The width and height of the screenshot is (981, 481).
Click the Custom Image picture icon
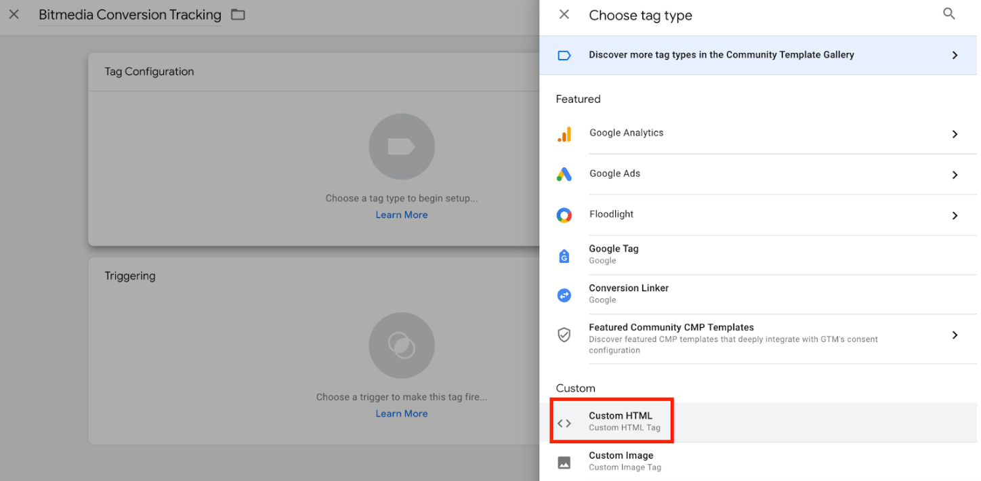(x=564, y=463)
